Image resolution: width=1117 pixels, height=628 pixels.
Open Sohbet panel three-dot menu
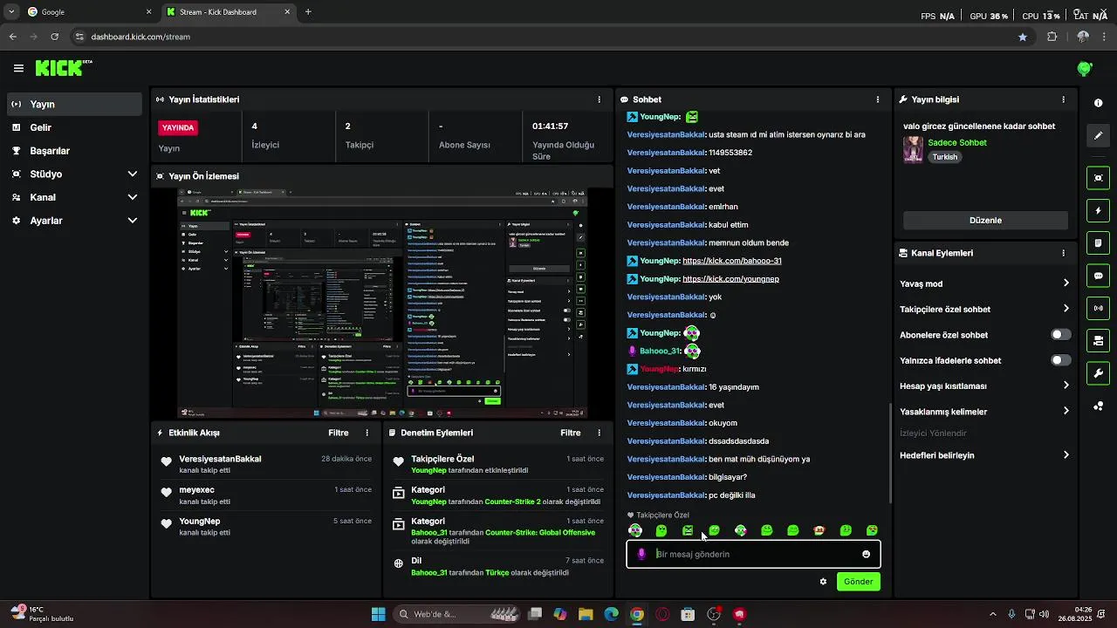(878, 99)
